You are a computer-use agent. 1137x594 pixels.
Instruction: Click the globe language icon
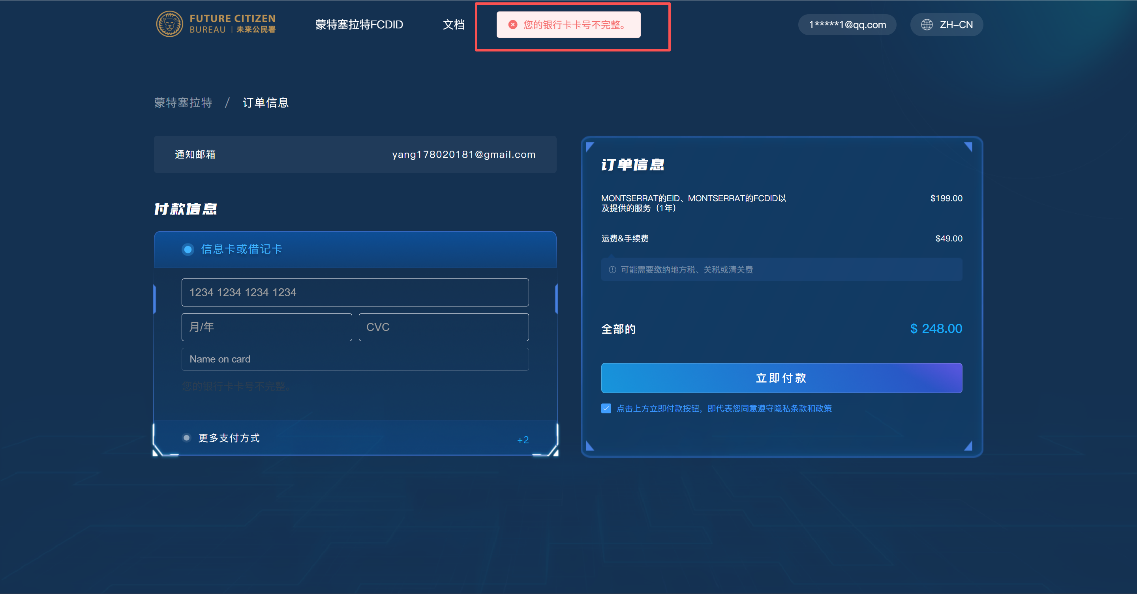[927, 25]
